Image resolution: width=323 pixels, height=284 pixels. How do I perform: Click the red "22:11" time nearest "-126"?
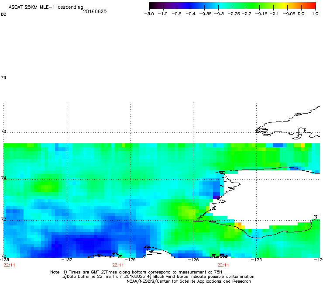(223, 265)
